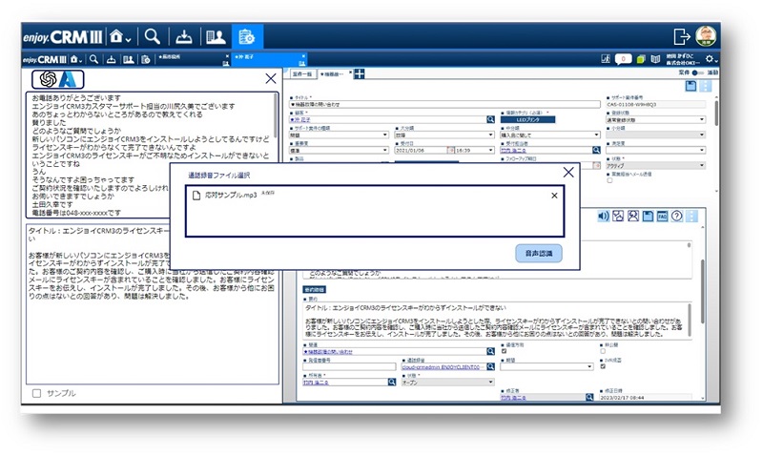
Task: Click the speaker audio icon in activity toolbar
Action: (x=604, y=217)
